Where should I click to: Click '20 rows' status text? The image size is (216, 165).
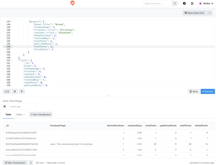click(x=40, y=163)
